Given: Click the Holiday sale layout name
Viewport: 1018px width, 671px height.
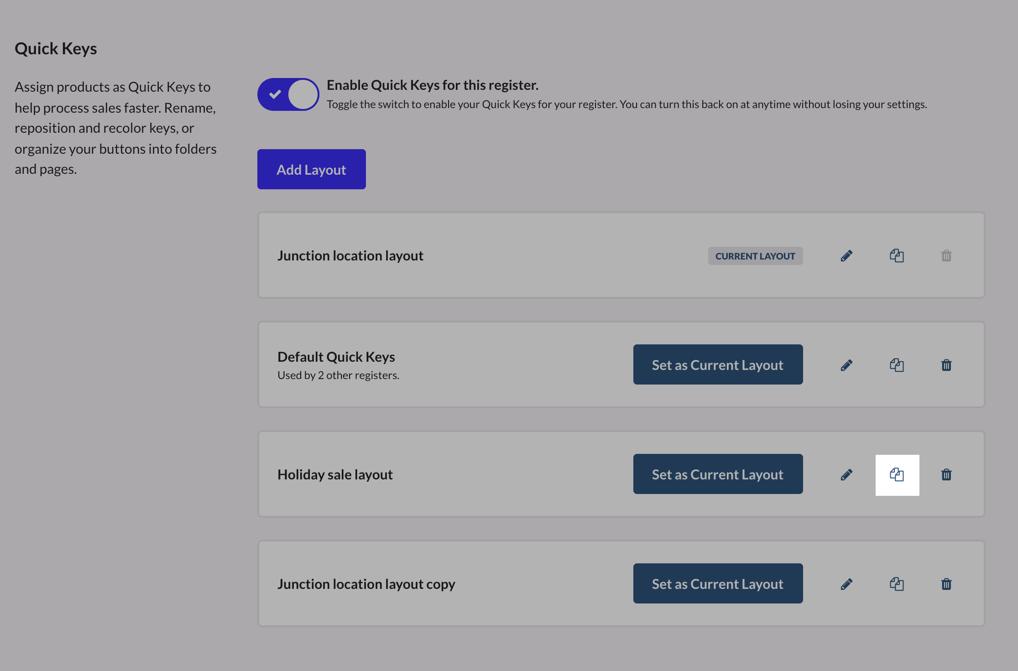Looking at the screenshot, I should click(335, 474).
